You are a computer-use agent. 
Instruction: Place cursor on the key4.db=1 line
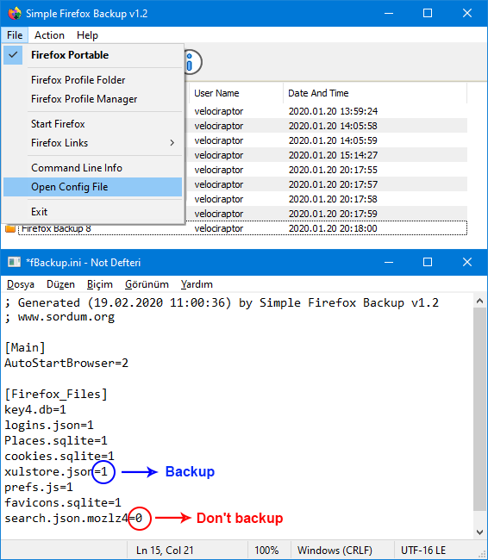coord(35,409)
